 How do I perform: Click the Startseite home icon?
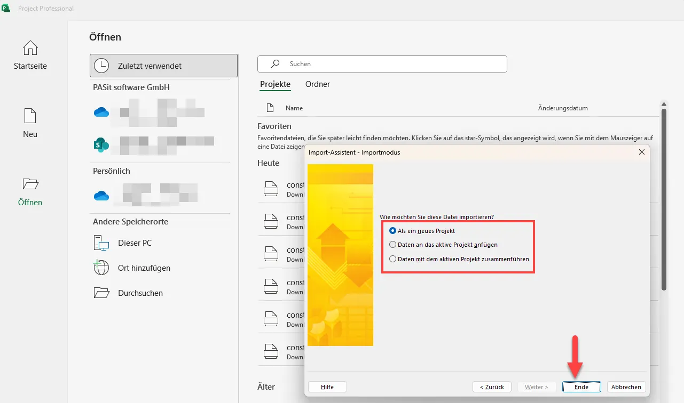pyautogui.click(x=30, y=48)
